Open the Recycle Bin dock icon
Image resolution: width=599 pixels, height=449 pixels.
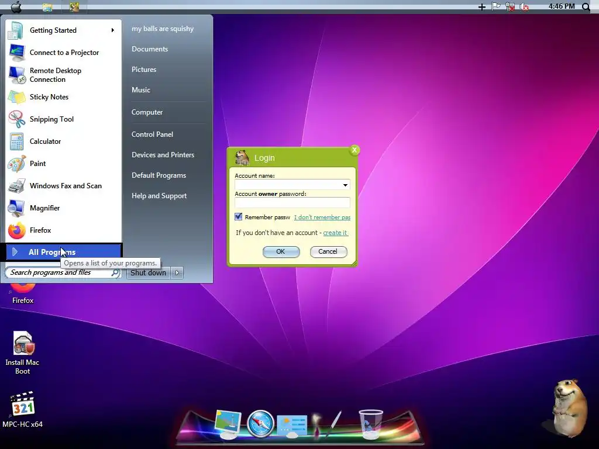tap(370, 424)
